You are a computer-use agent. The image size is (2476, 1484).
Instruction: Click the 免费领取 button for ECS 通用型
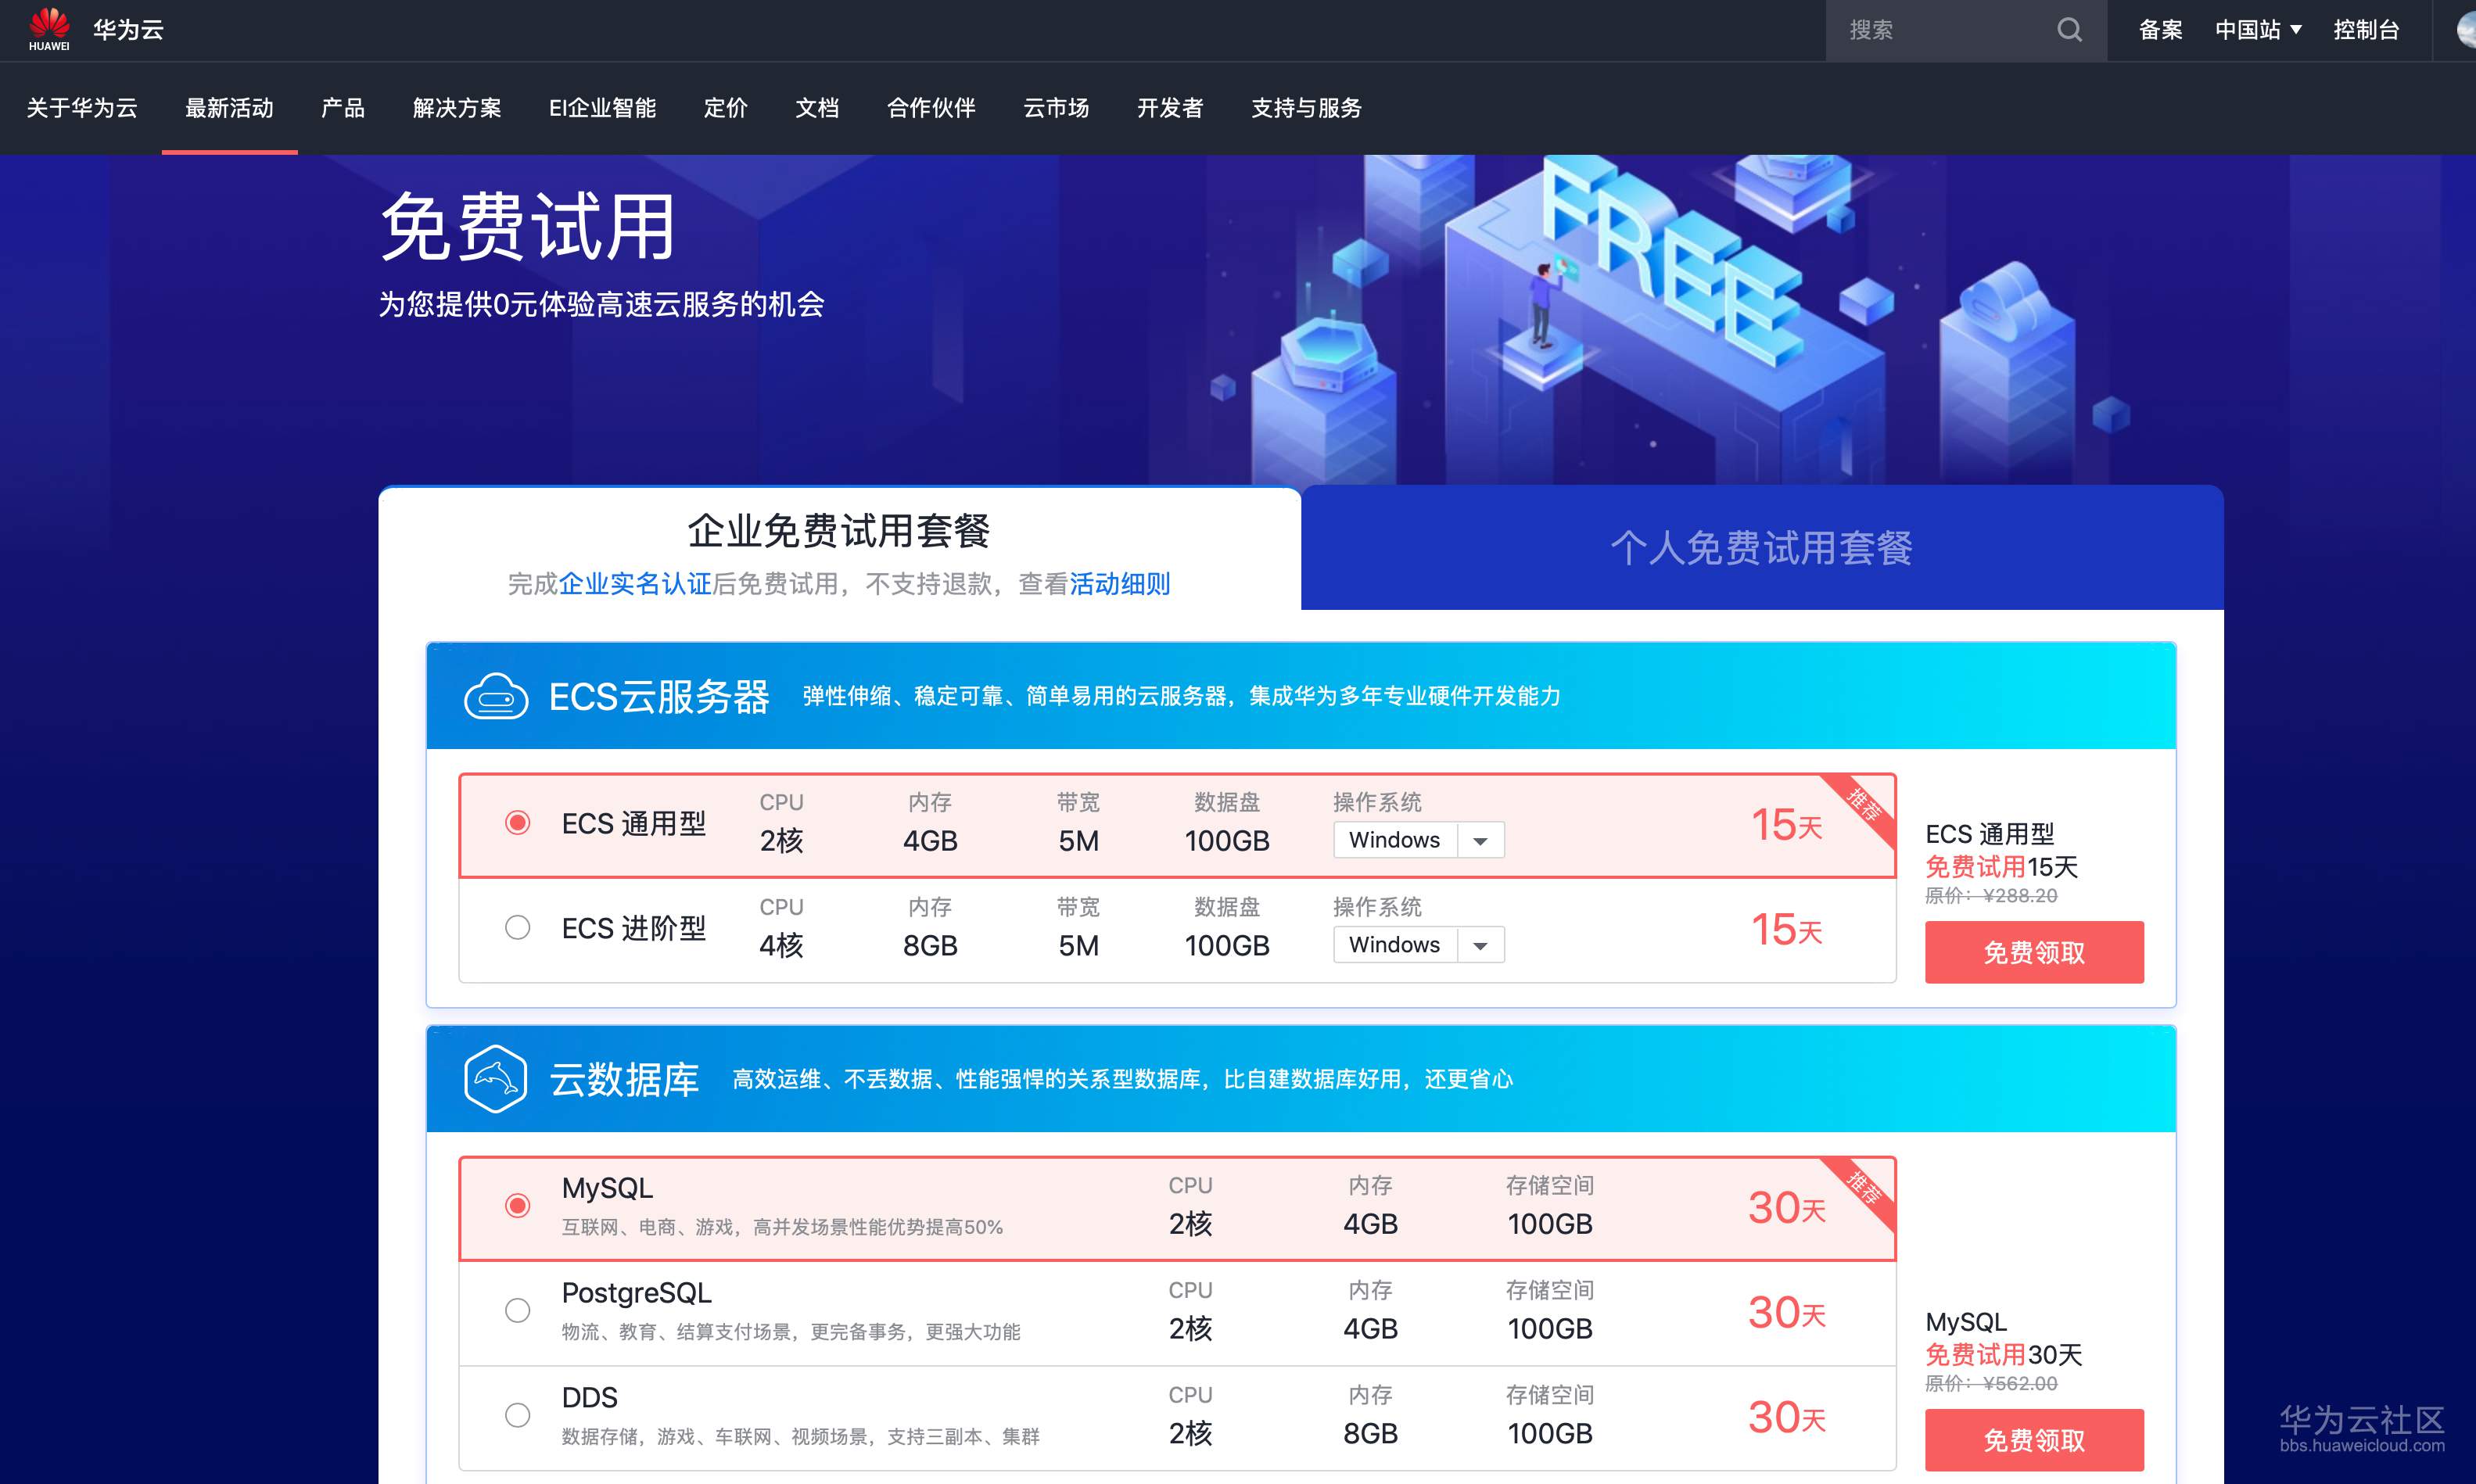click(2033, 952)
